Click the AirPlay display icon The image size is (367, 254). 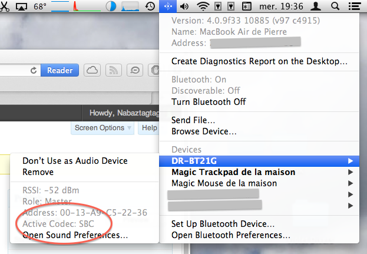click(x=22, y=7)
